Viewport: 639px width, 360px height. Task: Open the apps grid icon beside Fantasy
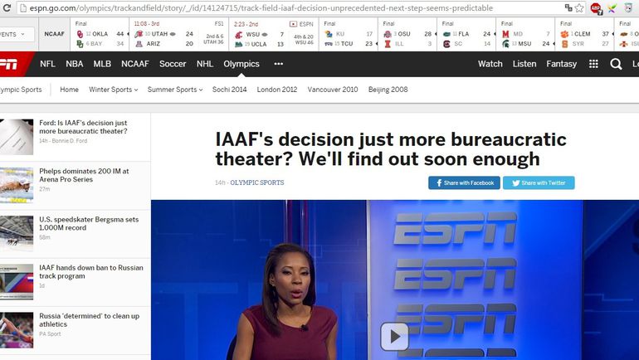593,64
